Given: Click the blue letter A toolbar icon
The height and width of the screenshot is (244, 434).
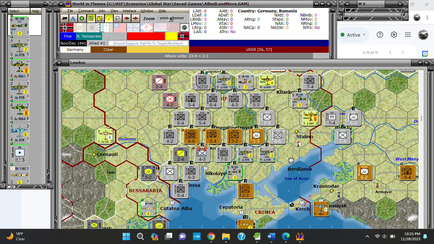Looking at the screenshot, I should click(73, 18).
